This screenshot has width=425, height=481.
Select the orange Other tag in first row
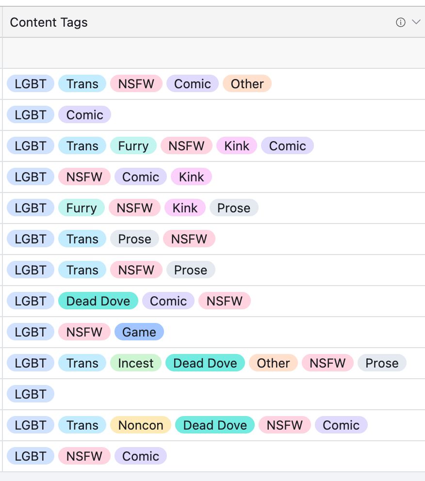(247, 84)
